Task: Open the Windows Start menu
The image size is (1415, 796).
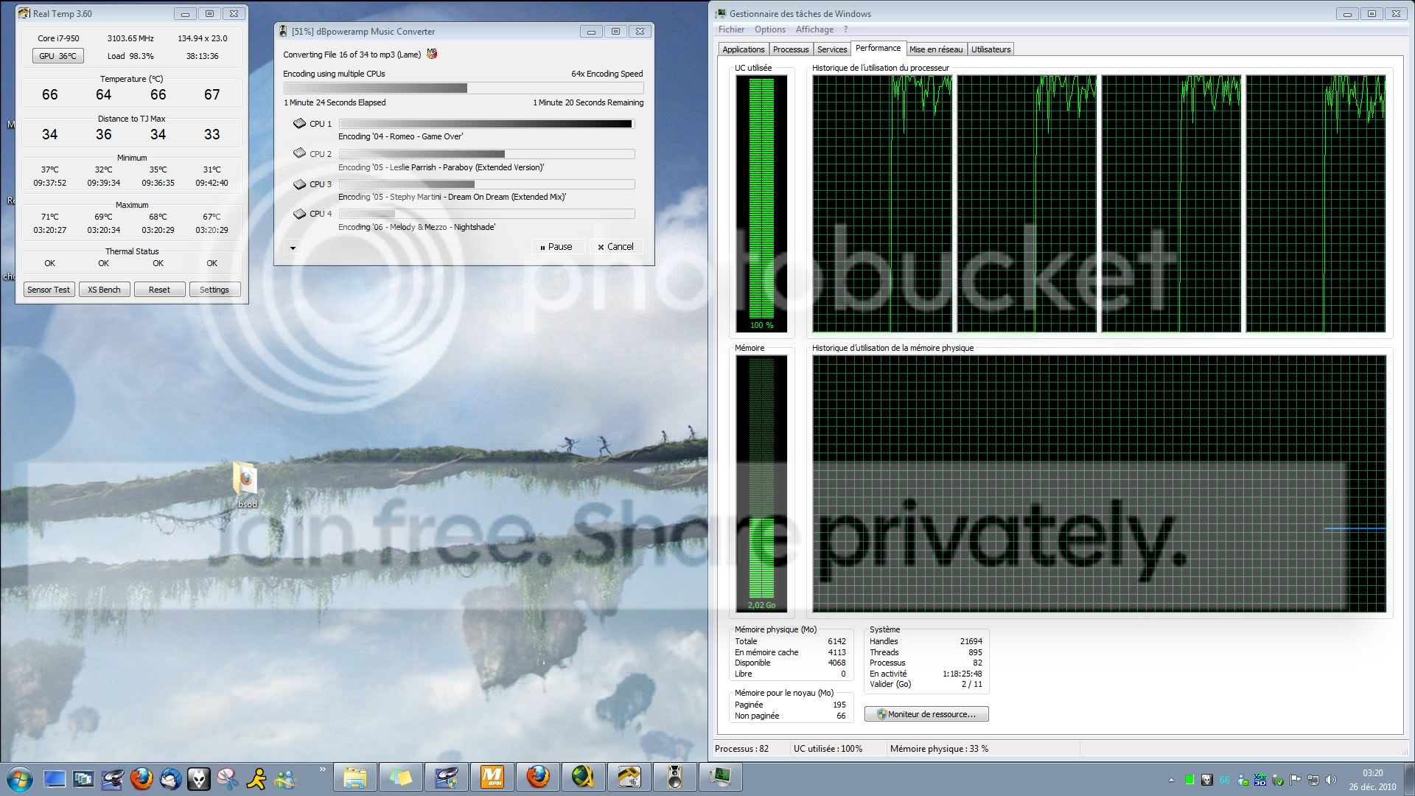Action: (x=19, y=778)
